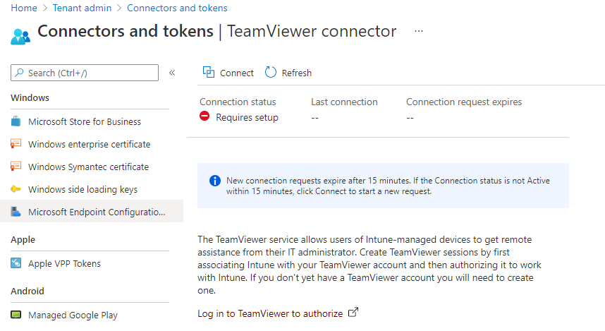Click the magnifier icon in the search box
The height and width of the screenshot is (331, 605).
click(x=19, y=73)
